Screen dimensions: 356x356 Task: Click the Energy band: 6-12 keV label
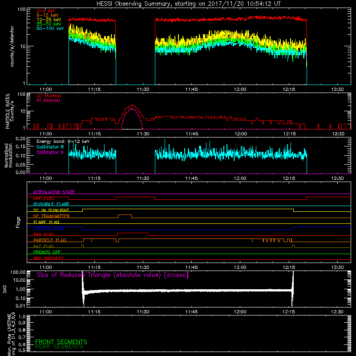tap(63, 142)
